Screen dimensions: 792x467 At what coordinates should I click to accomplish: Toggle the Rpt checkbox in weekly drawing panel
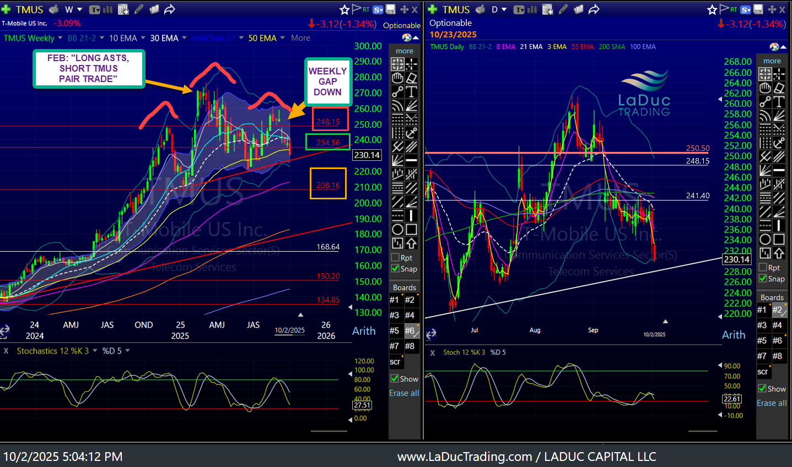(x=395, y=258)
